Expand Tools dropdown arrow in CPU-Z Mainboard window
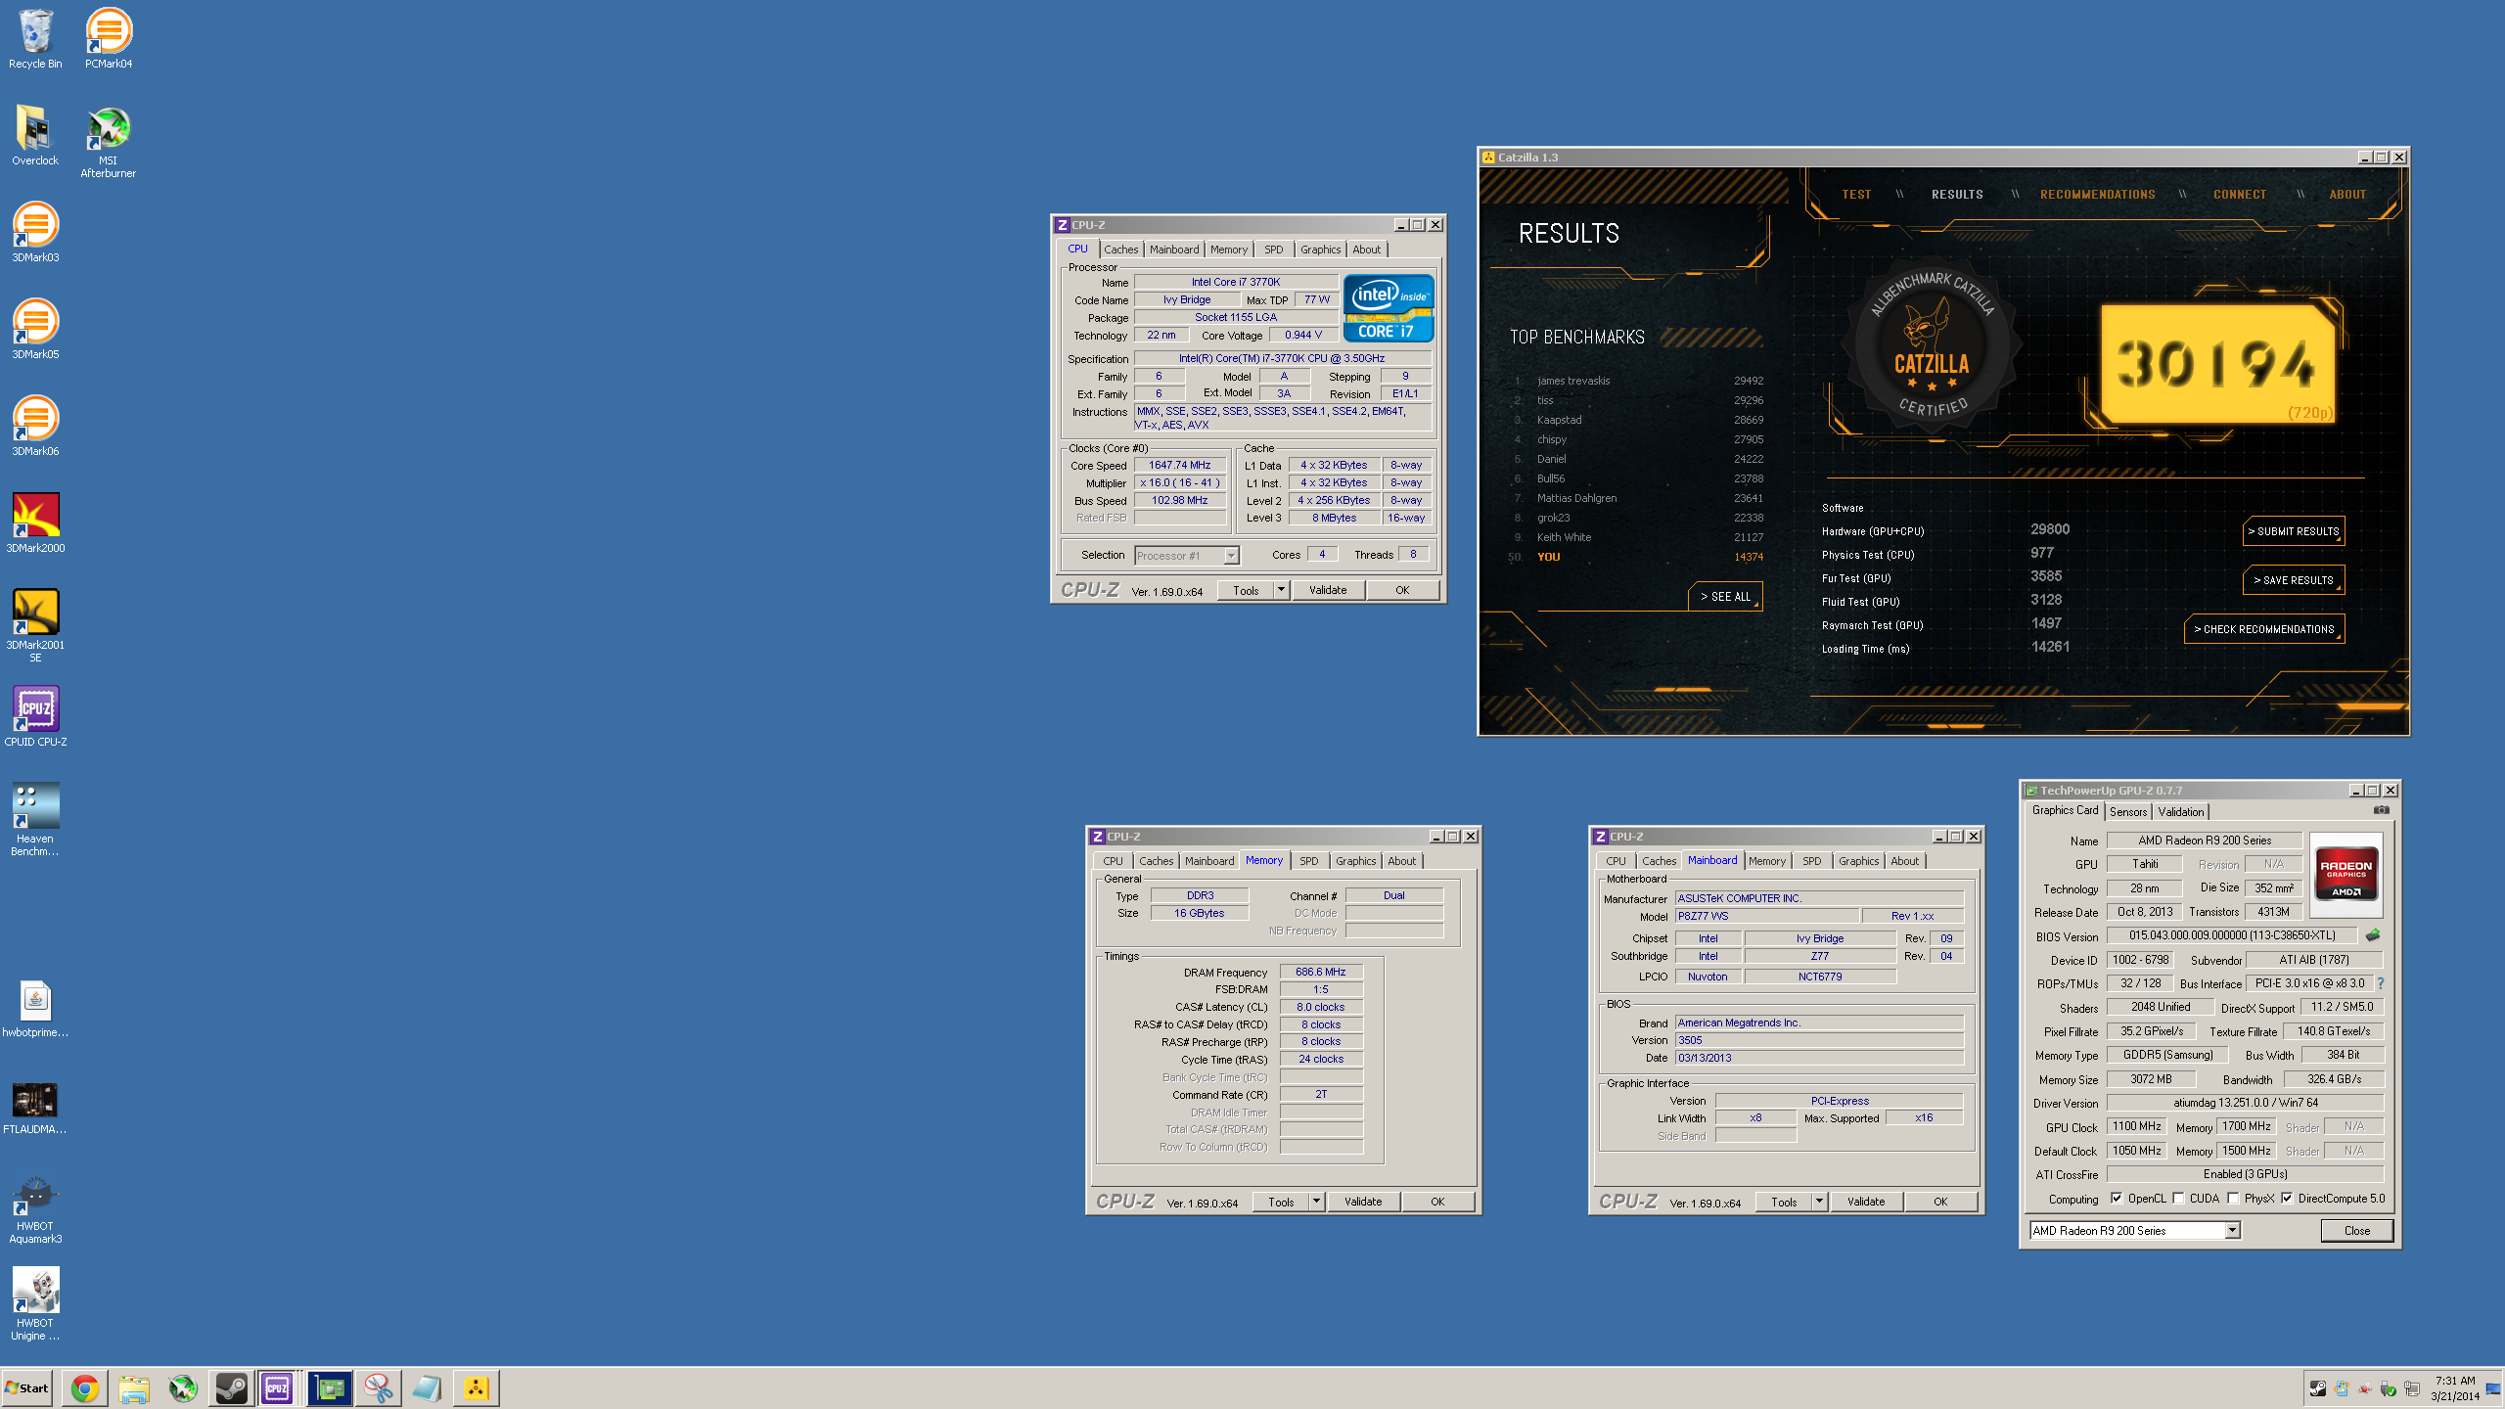The image size is (2505, 1409). tap(1819, 1202)
